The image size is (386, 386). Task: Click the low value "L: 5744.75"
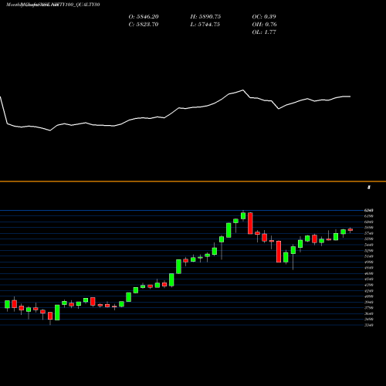pyautogui.click(x=205, y=25)
